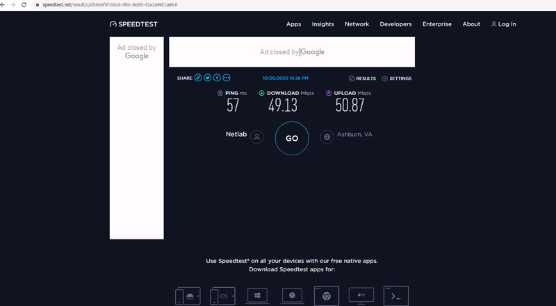
Task: Click the Netlab provider name
Action: [236, 134]
